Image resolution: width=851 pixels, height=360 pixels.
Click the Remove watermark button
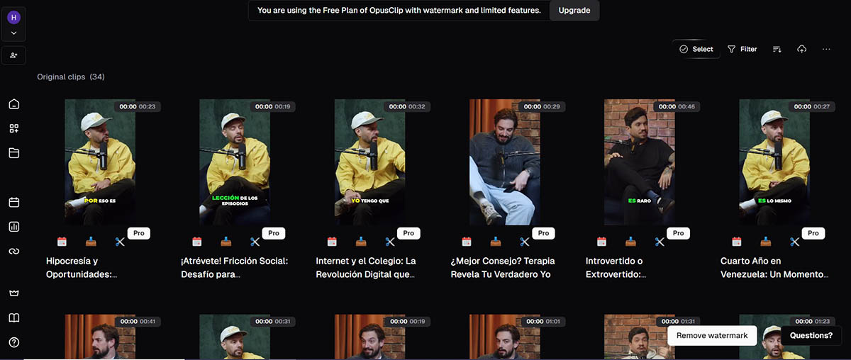pos(711,335)
